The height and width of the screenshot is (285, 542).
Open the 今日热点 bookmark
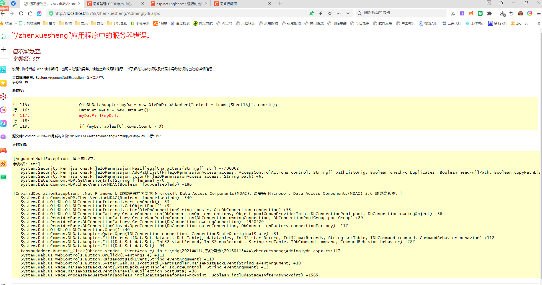[360, 23]
